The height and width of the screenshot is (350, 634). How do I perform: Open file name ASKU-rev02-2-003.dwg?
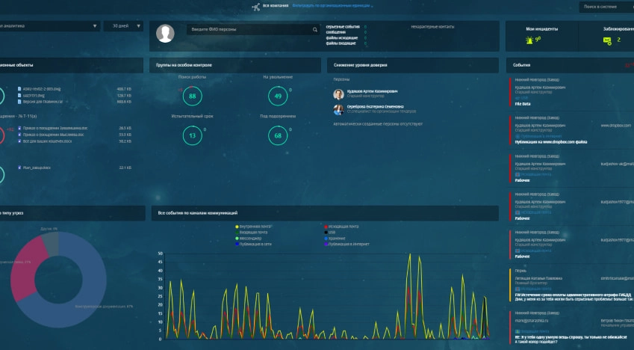(x=42, y=89)
